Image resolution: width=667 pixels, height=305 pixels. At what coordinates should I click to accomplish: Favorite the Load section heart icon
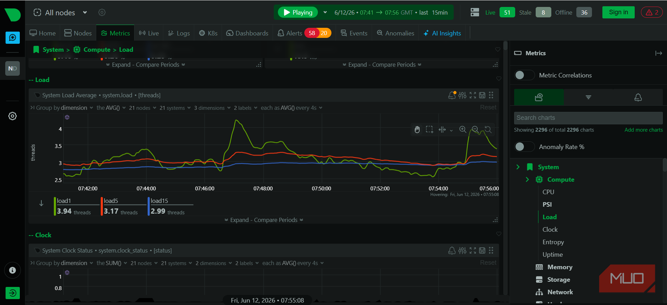click(x=499, y=79)
